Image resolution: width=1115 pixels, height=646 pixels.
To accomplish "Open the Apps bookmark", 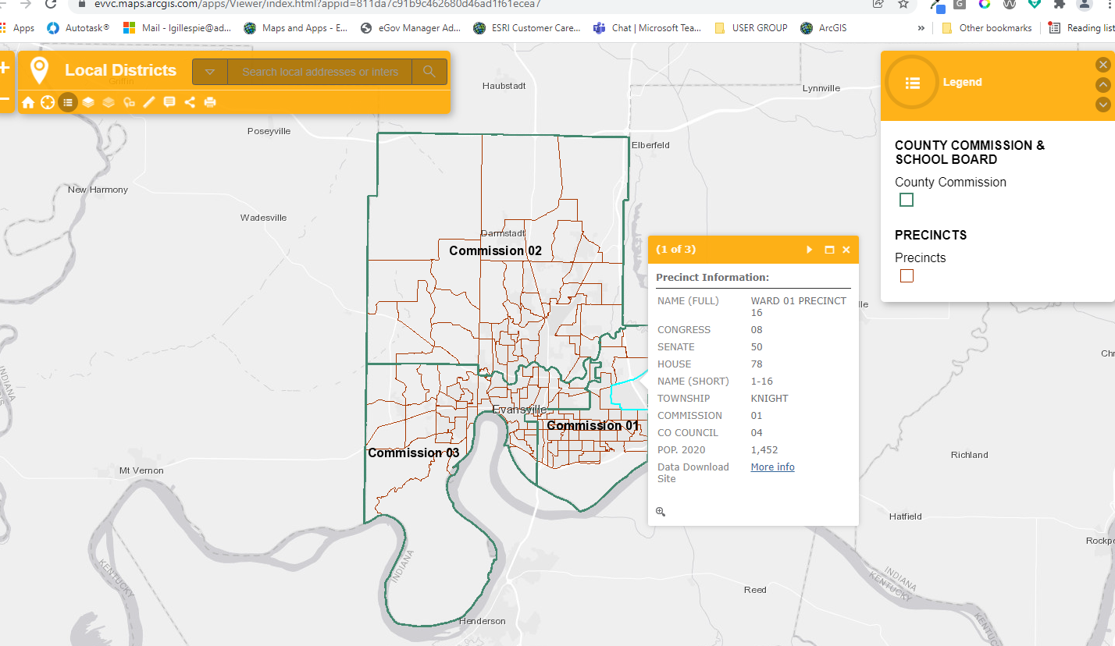I will coord(18,28).
